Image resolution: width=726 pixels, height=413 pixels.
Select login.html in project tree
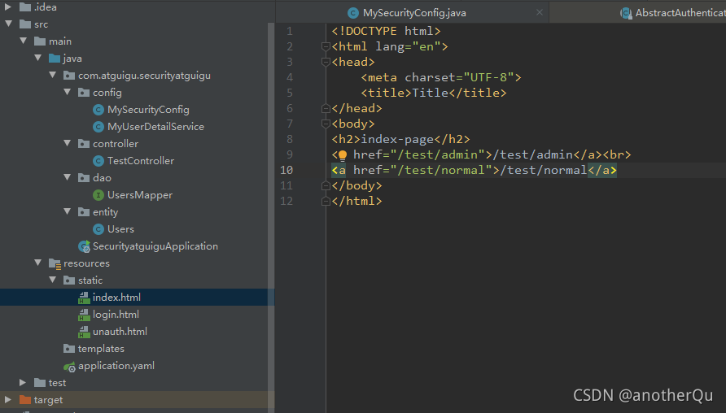(116, 315)
